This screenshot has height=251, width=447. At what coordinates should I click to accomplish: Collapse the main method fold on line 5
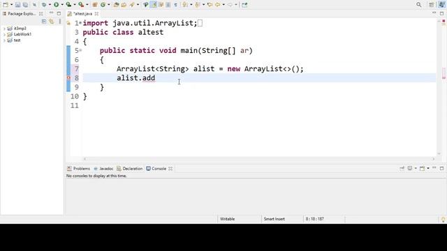80,50
